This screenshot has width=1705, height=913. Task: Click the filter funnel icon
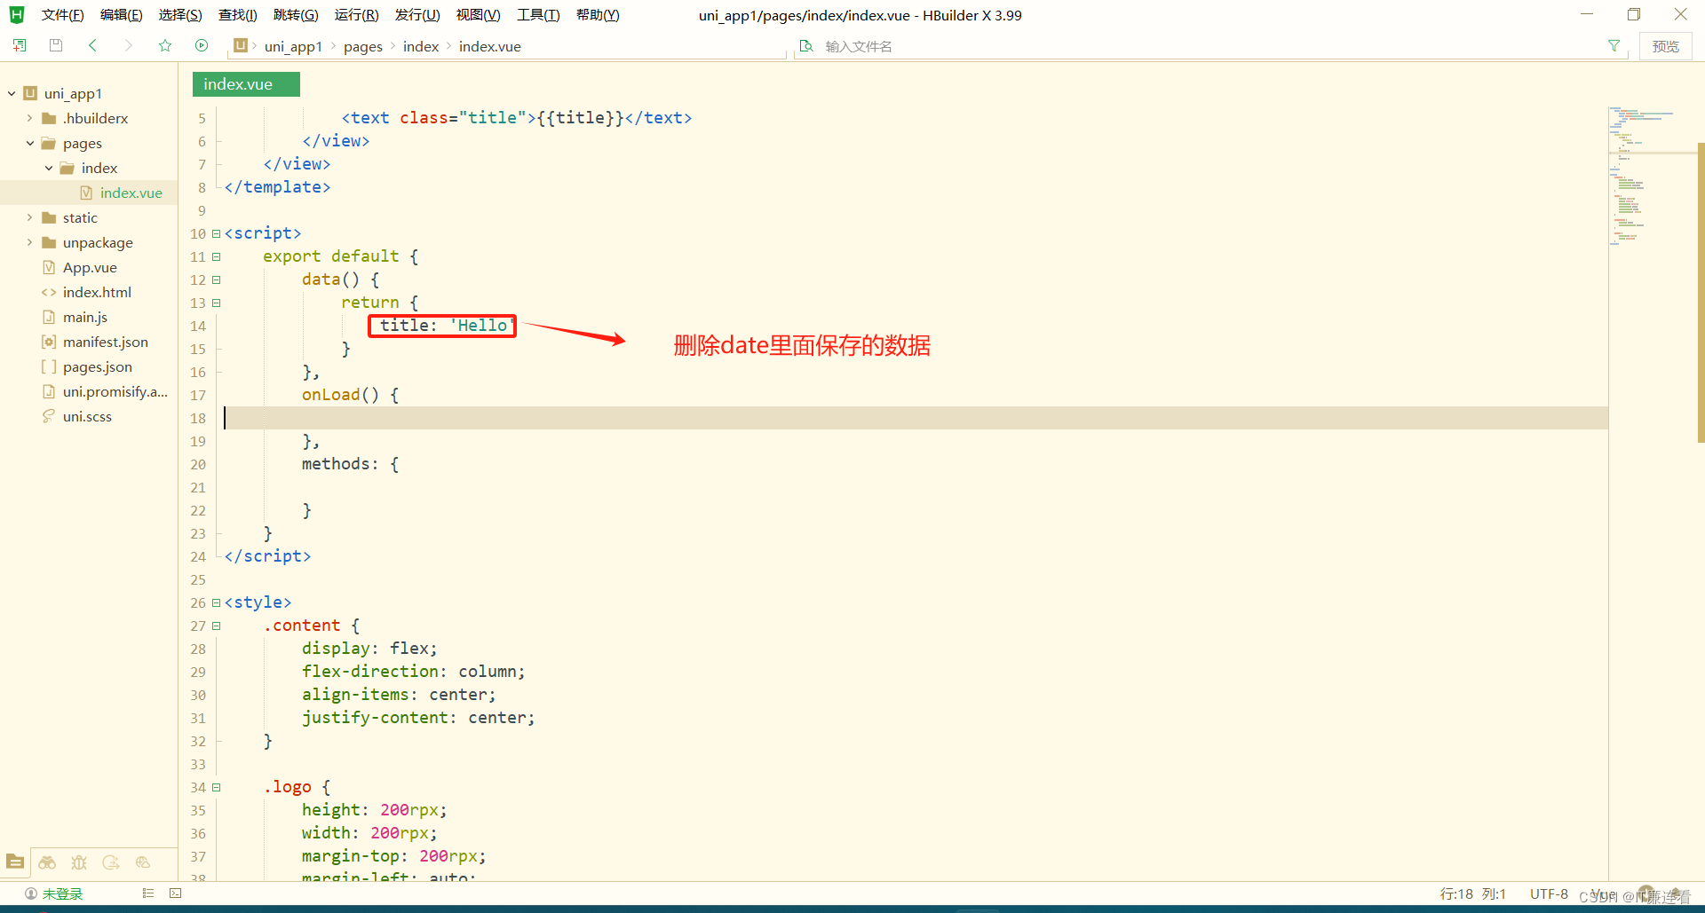click(1614, 46)
